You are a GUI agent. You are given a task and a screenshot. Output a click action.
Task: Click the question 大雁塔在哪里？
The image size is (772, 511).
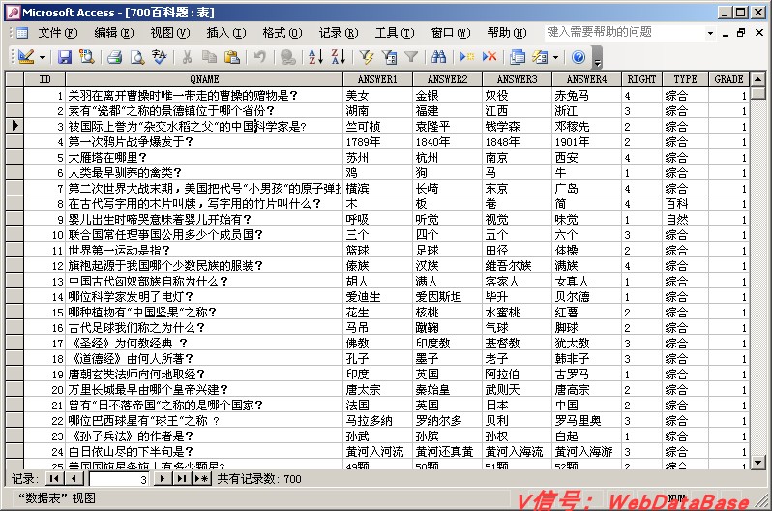coord(204,157)
